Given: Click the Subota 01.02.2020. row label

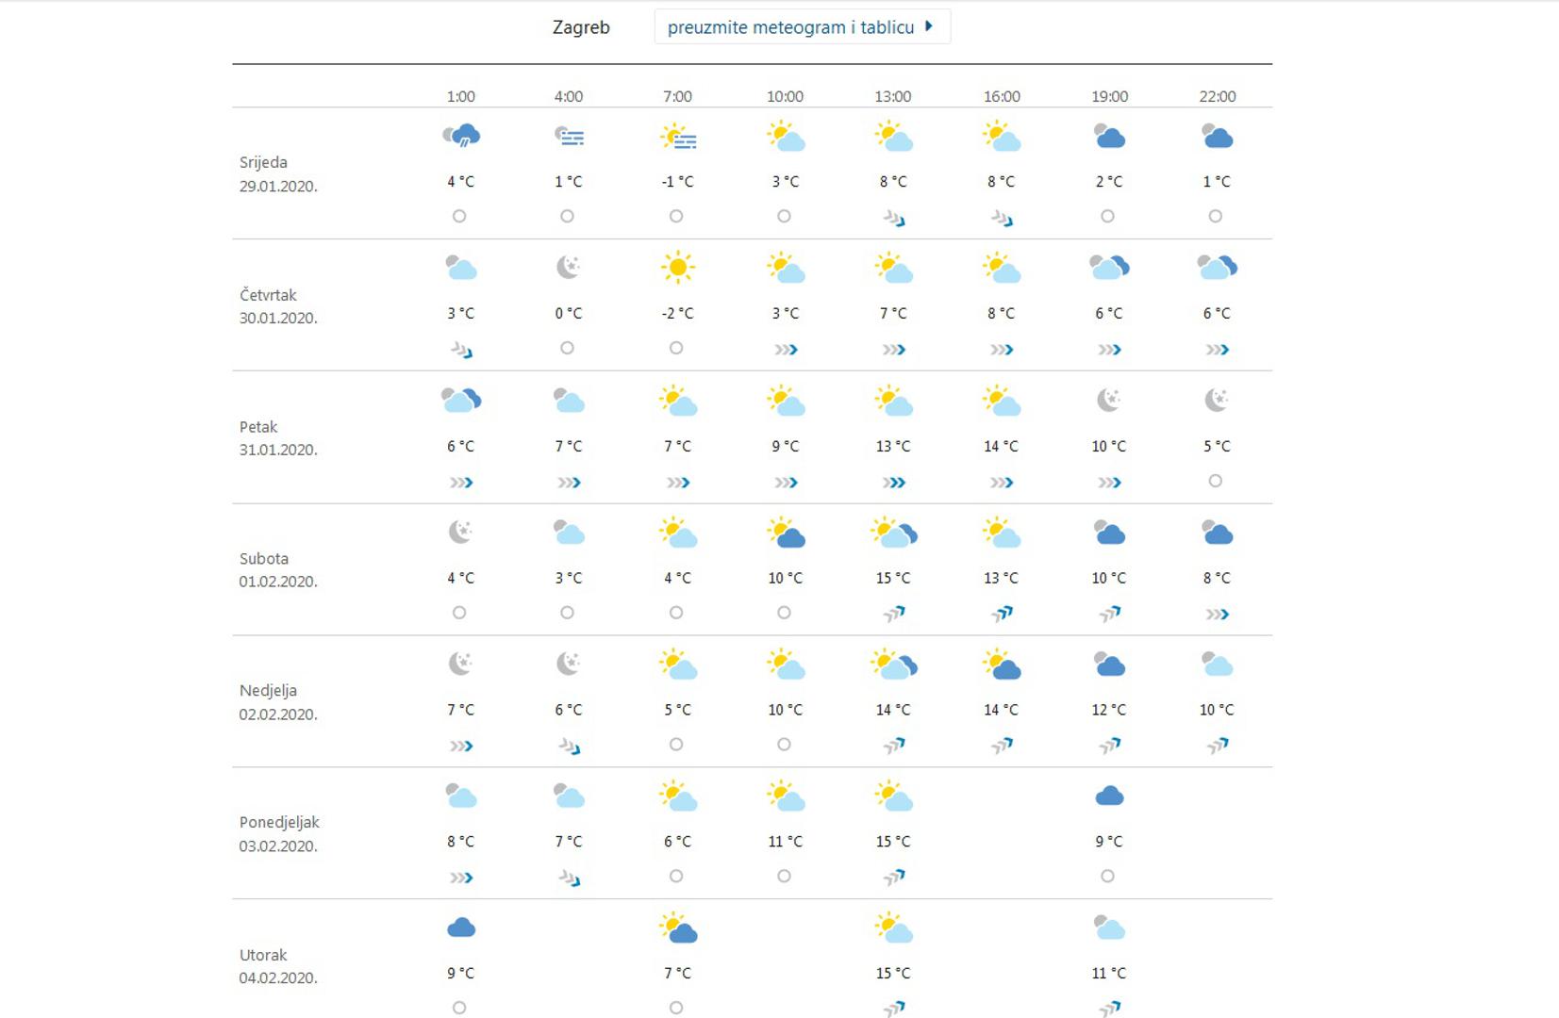Looking at the screenshot, I should (278, 569).
